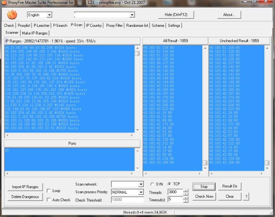Click the Ports list header
The image size is (275, 217).
(72, 143)
